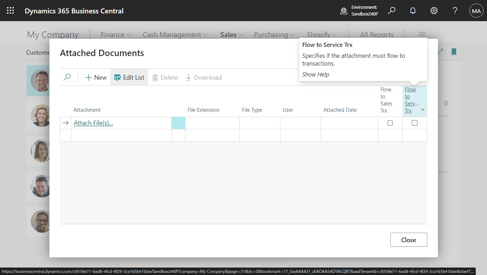
Task: Tick the checkbox in the second row
Action: click(390, 135)
